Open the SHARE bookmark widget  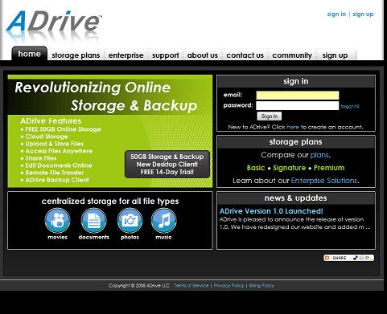click(x=348, y=258)
